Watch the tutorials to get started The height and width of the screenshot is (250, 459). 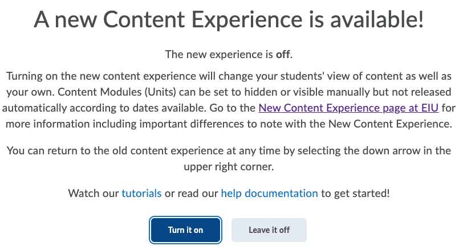click(x=141, y=193)
